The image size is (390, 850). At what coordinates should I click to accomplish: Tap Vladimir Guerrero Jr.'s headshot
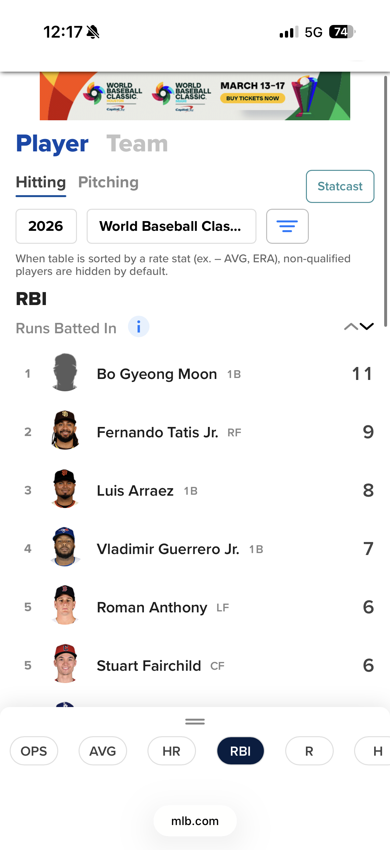pos(65,547)
